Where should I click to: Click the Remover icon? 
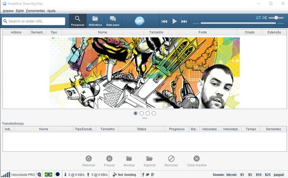tap(171, 158)
